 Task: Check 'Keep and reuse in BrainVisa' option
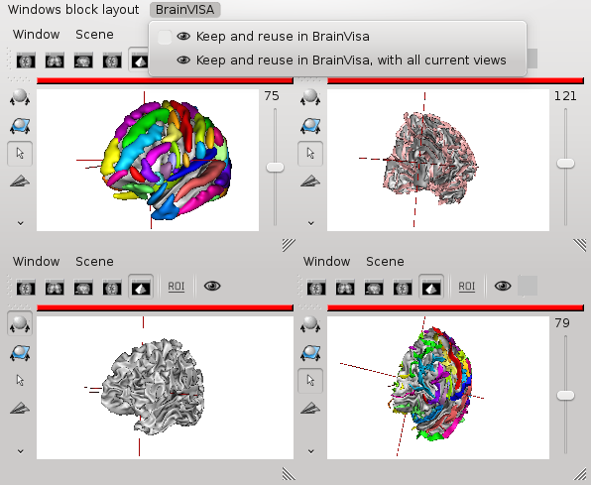point(165,37)
